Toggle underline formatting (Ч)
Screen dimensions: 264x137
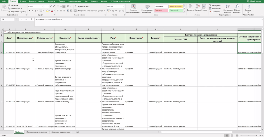click(35, 11)
